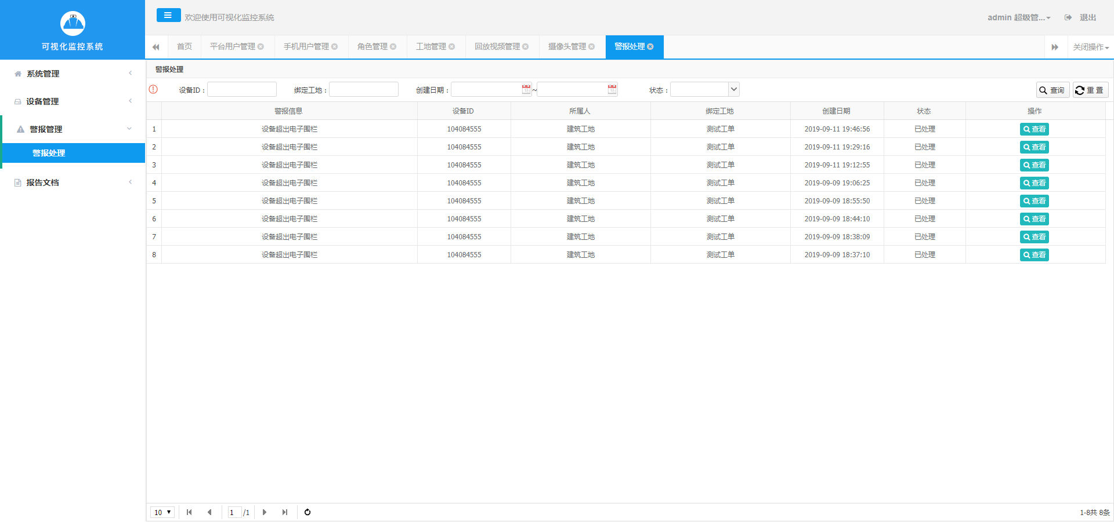Viewport: 1114px width, 522px height.
Task: Expand the 系统管理 sidebar menu
Action: [x=73, y=74]
